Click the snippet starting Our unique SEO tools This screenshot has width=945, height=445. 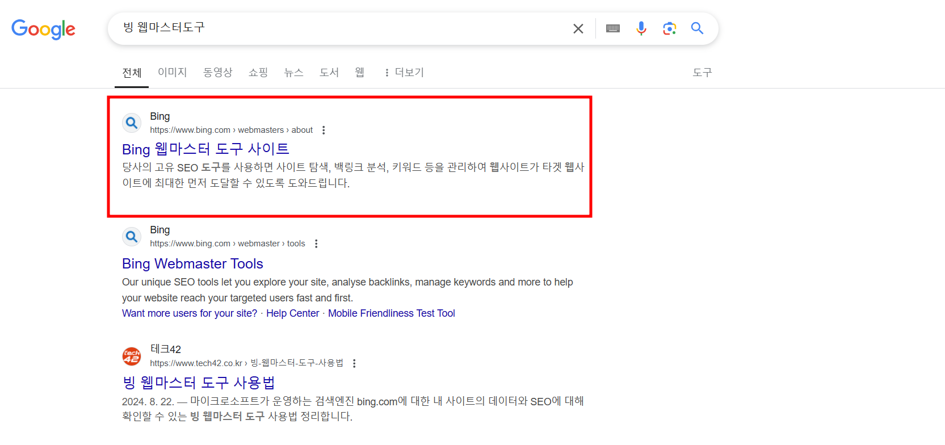(347, 290)
